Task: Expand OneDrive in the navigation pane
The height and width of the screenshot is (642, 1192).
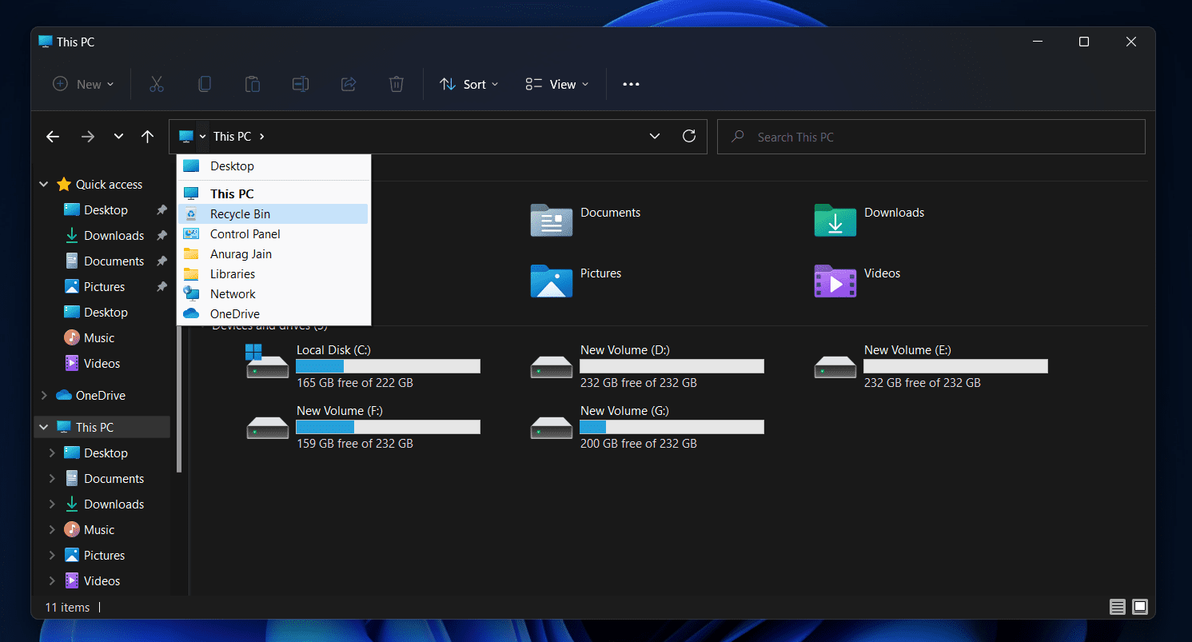Action: [x=44, y=396]
